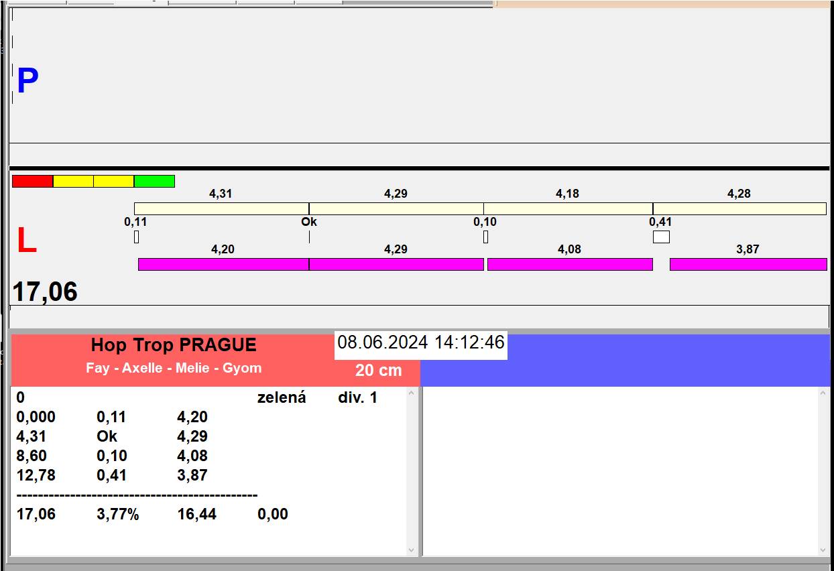Select the red L lane label
This screenshot has height=571, width=834.
click(x=26, y=241)
